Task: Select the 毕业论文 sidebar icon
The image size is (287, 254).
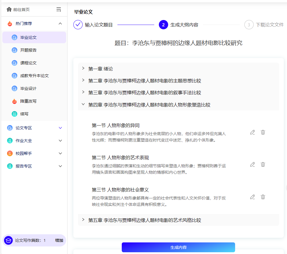Action: point(14,37)
